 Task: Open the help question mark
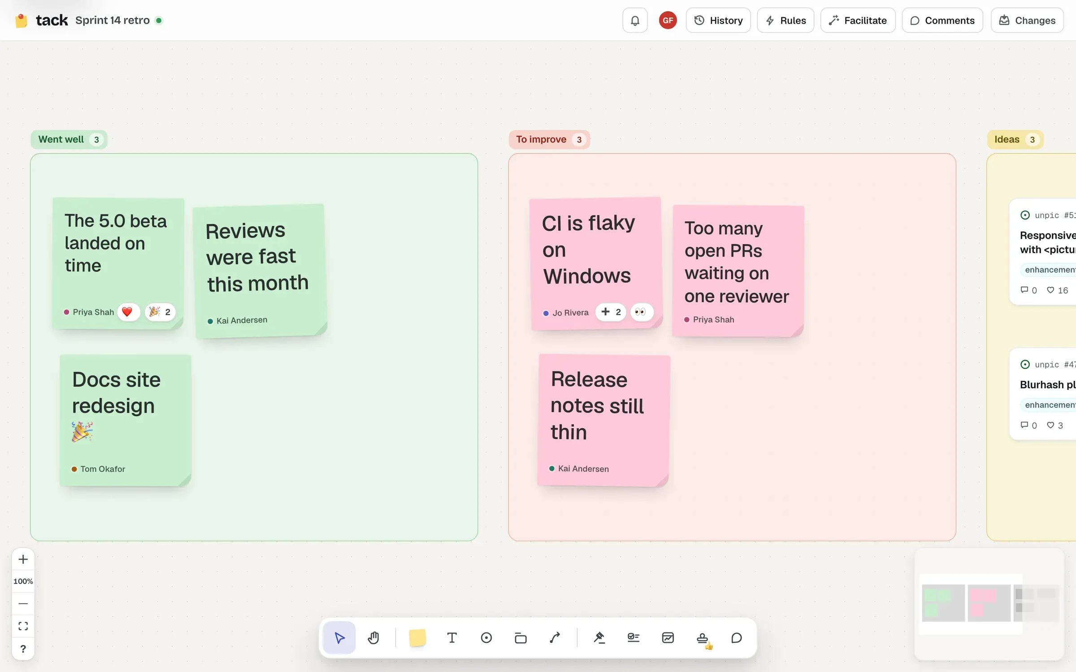tap(23, 649)
